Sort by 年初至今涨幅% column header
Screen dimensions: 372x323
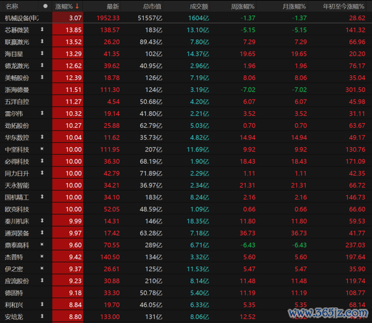344,6
